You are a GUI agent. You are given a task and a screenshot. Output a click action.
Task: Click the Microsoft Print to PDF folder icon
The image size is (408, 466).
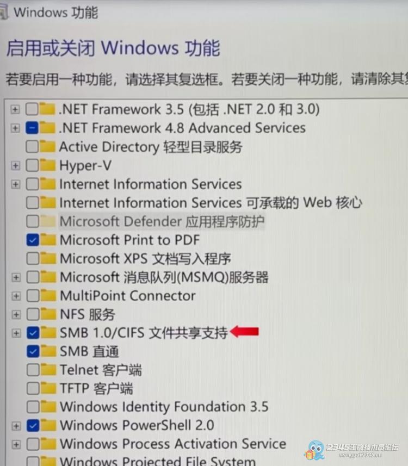(x=48, y=240)
